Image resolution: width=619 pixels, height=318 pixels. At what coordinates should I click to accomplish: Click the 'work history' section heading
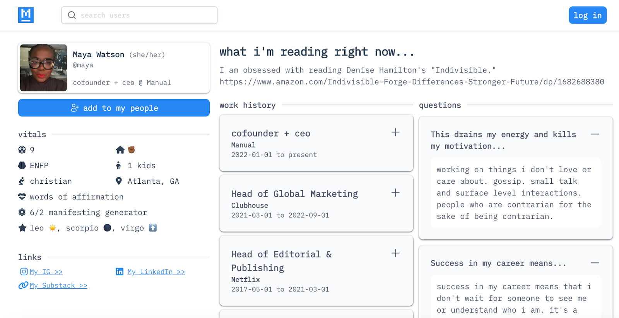248,105
